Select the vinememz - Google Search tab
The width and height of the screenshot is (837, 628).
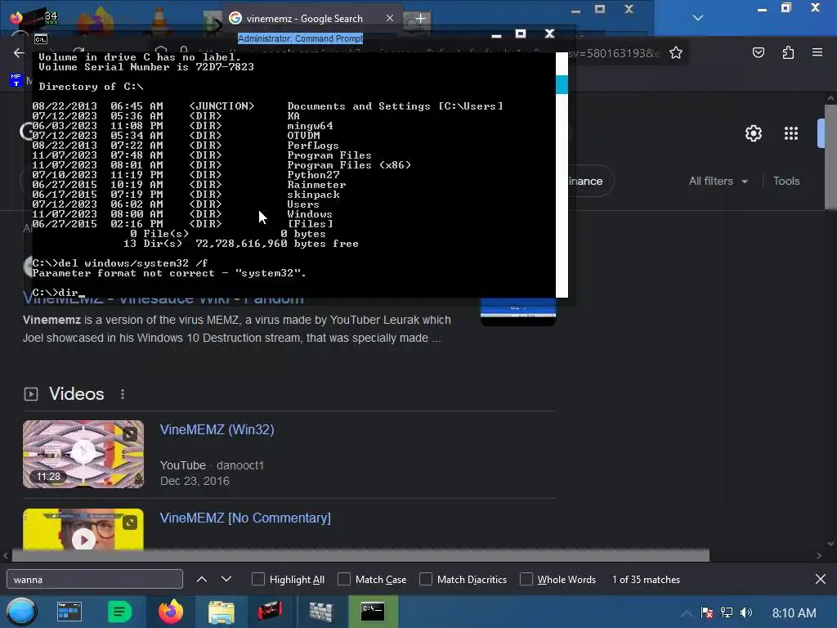(312, 19)
